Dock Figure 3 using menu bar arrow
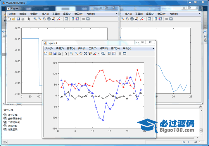The width and height of the screenshot is (209, 146). [x=153, y=48]
